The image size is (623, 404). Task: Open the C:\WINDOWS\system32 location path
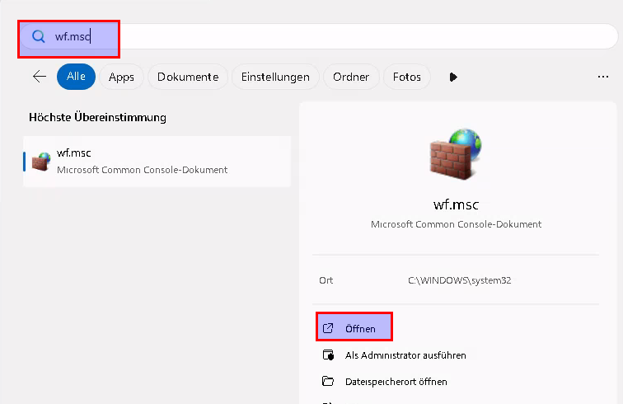(460, 280)
